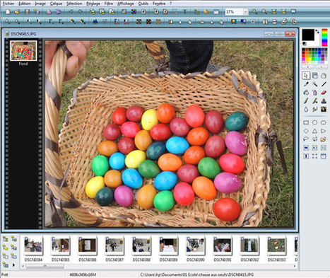The image size is (330, 278).
Task: Open the Image menu
Action: click(x=40, y=4)
